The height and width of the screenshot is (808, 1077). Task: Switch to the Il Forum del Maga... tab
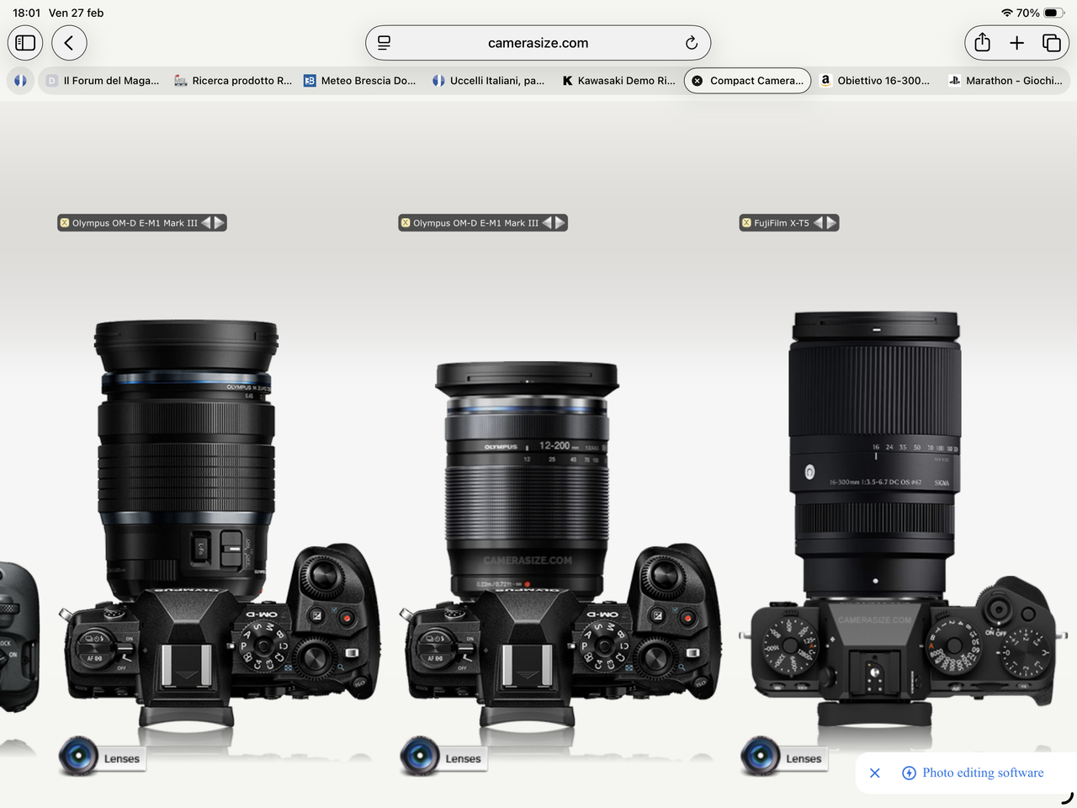coord(103,81)
